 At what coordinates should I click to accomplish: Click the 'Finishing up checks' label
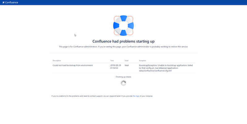(124, 77)
